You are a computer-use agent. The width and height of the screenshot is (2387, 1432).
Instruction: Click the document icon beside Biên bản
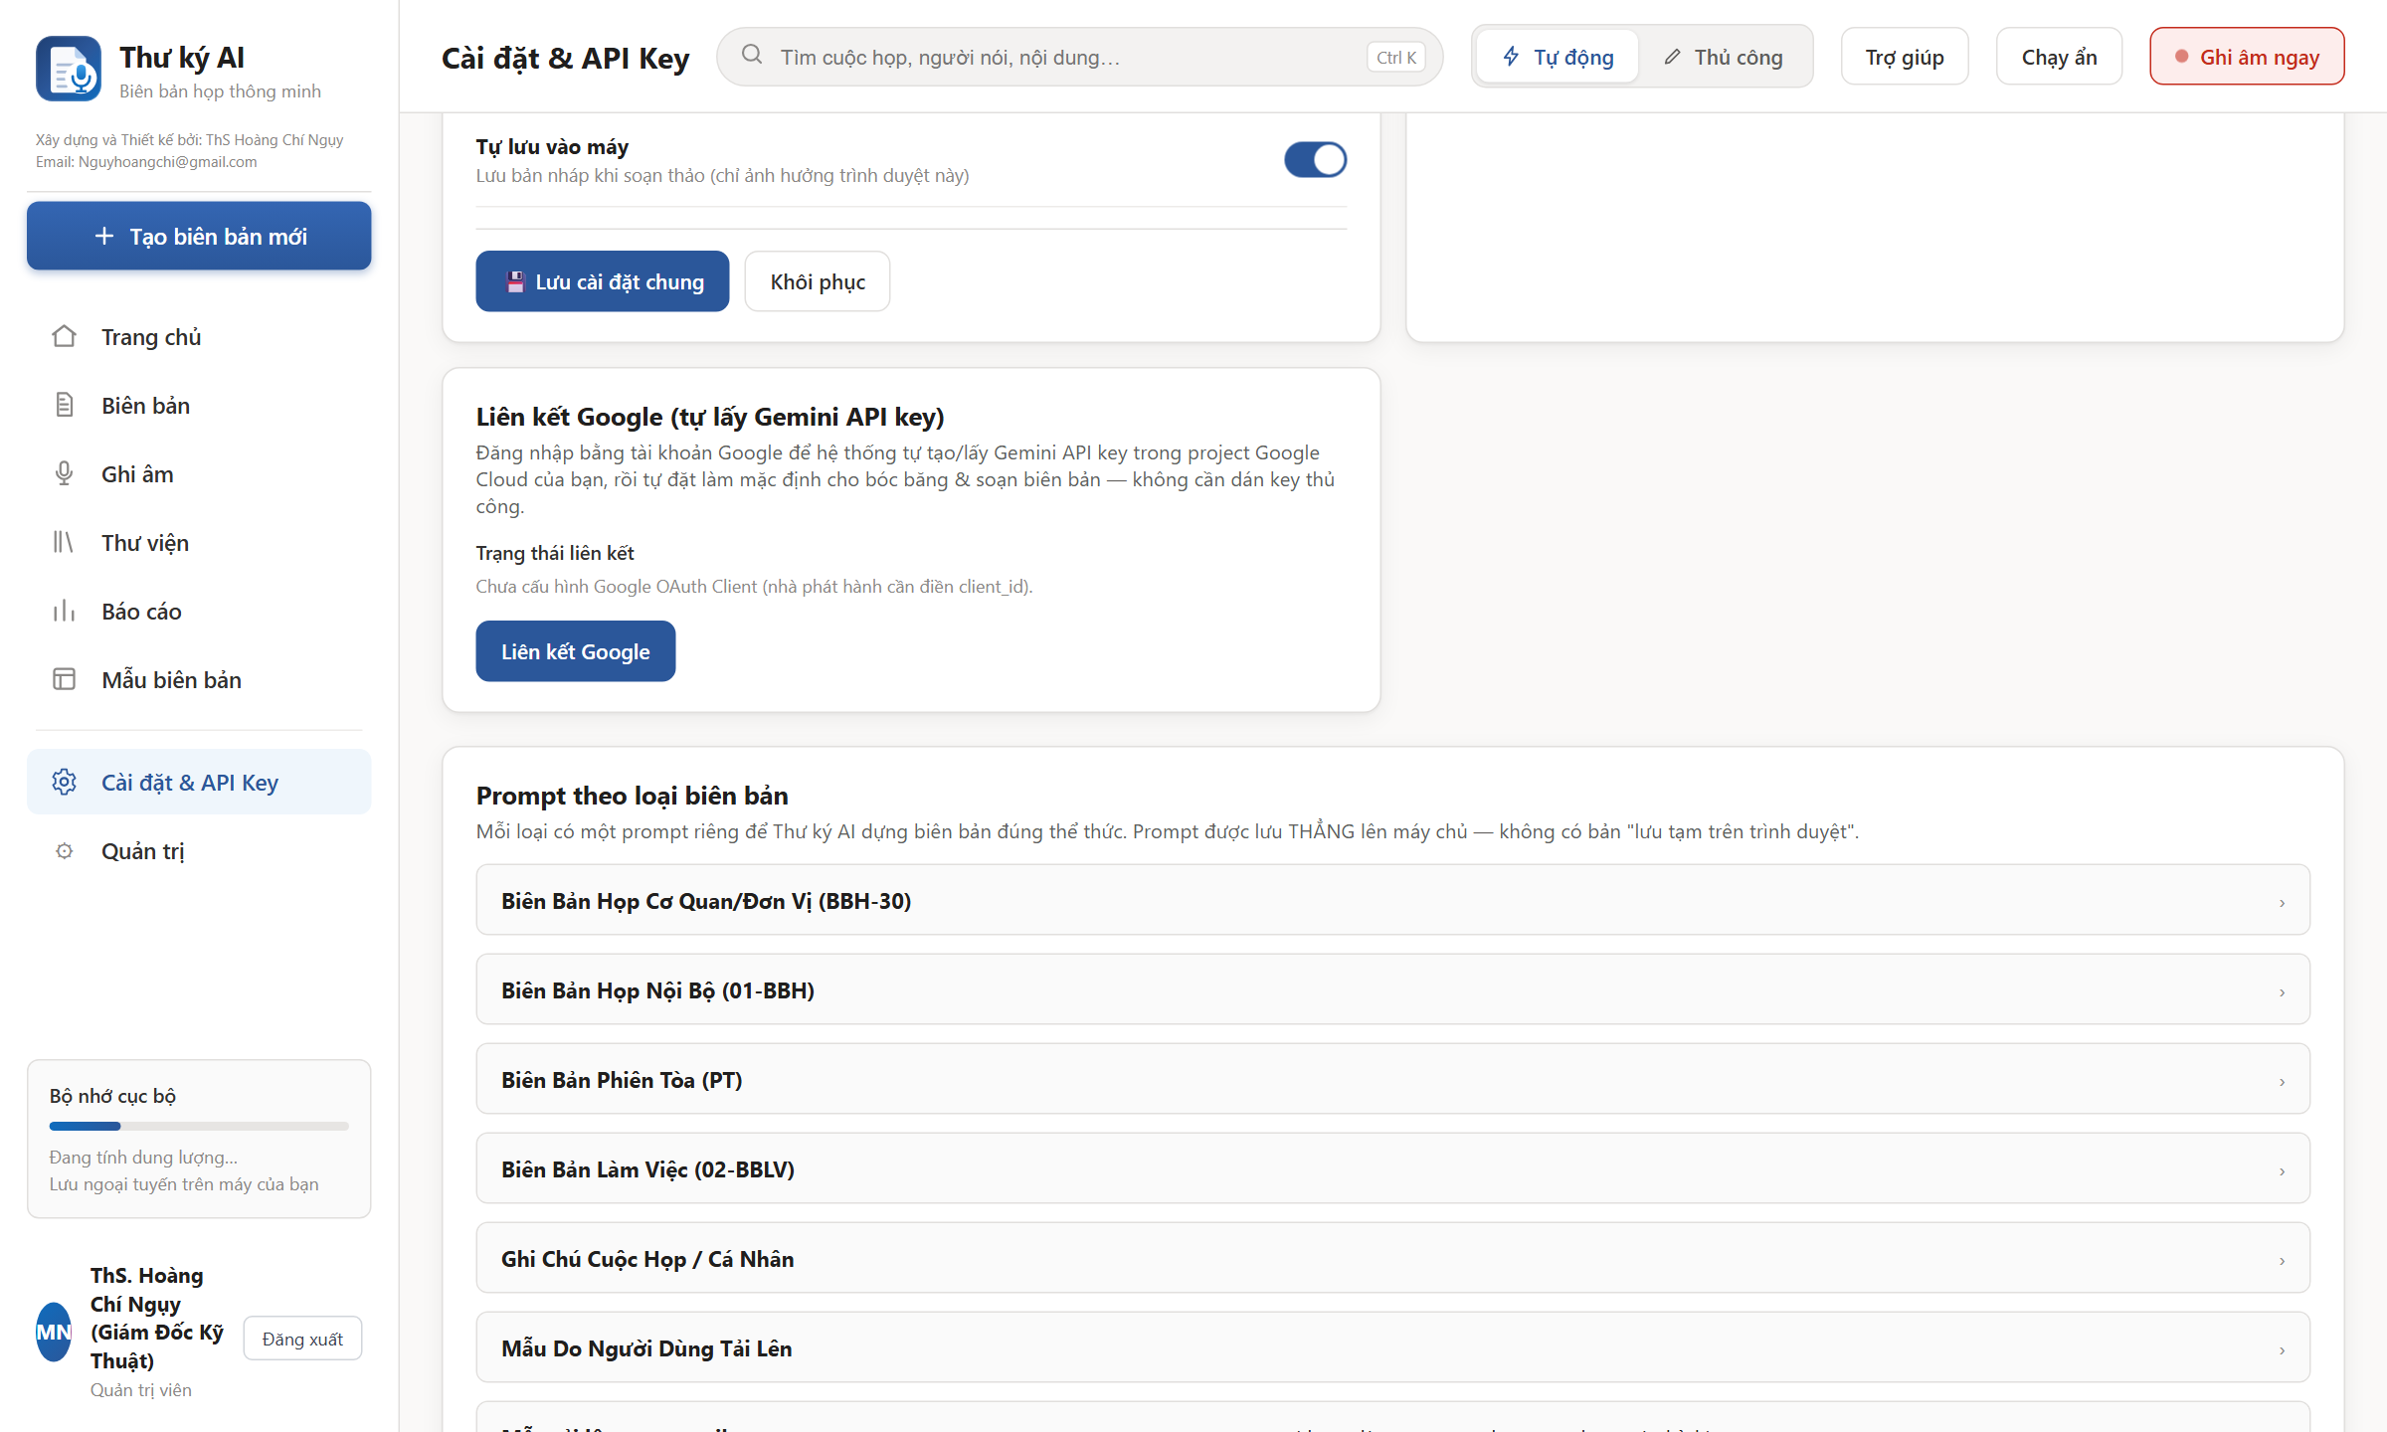(64, 406)
